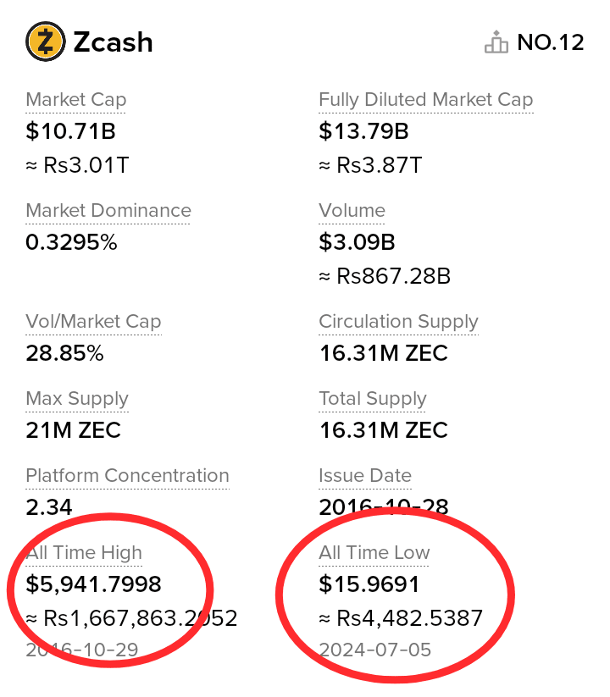Tap the Circulation Supply label
Viewport: 610px width, 697px height.
398,322
